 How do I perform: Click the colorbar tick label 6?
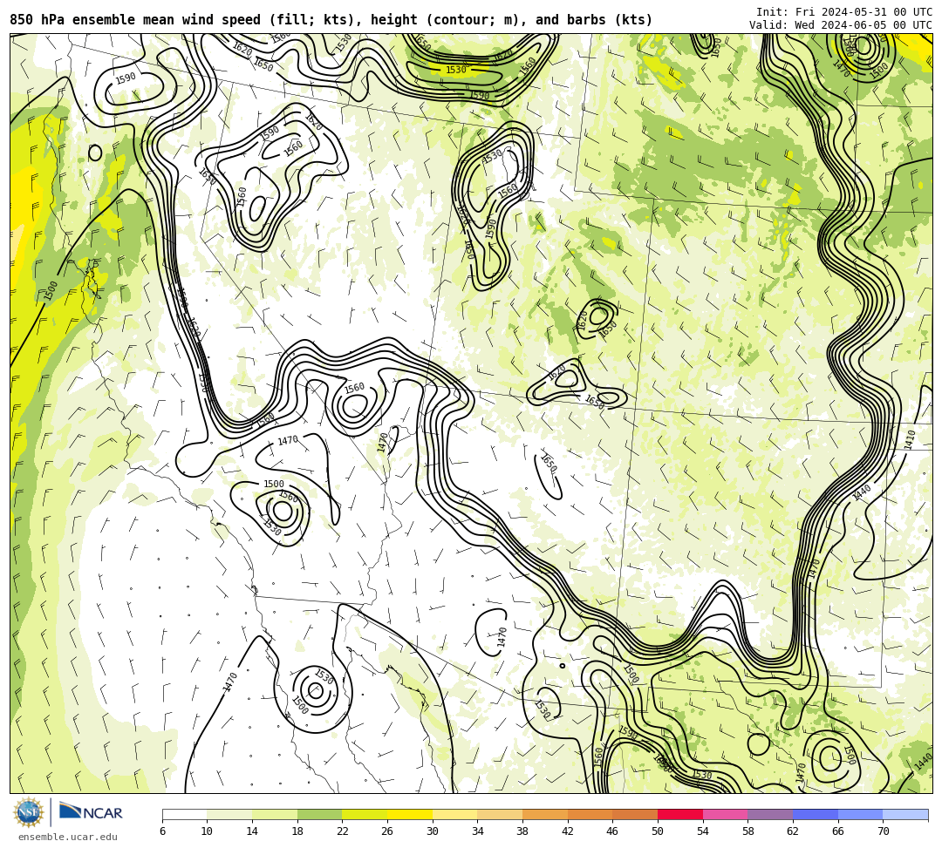162,831
